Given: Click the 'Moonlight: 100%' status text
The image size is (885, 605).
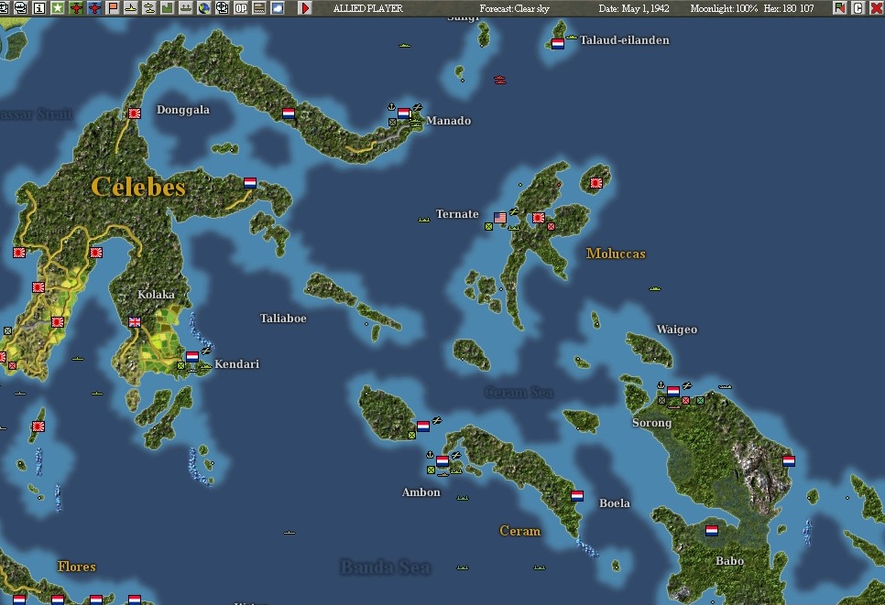Looking at the screenshot, I should [724, 8].
